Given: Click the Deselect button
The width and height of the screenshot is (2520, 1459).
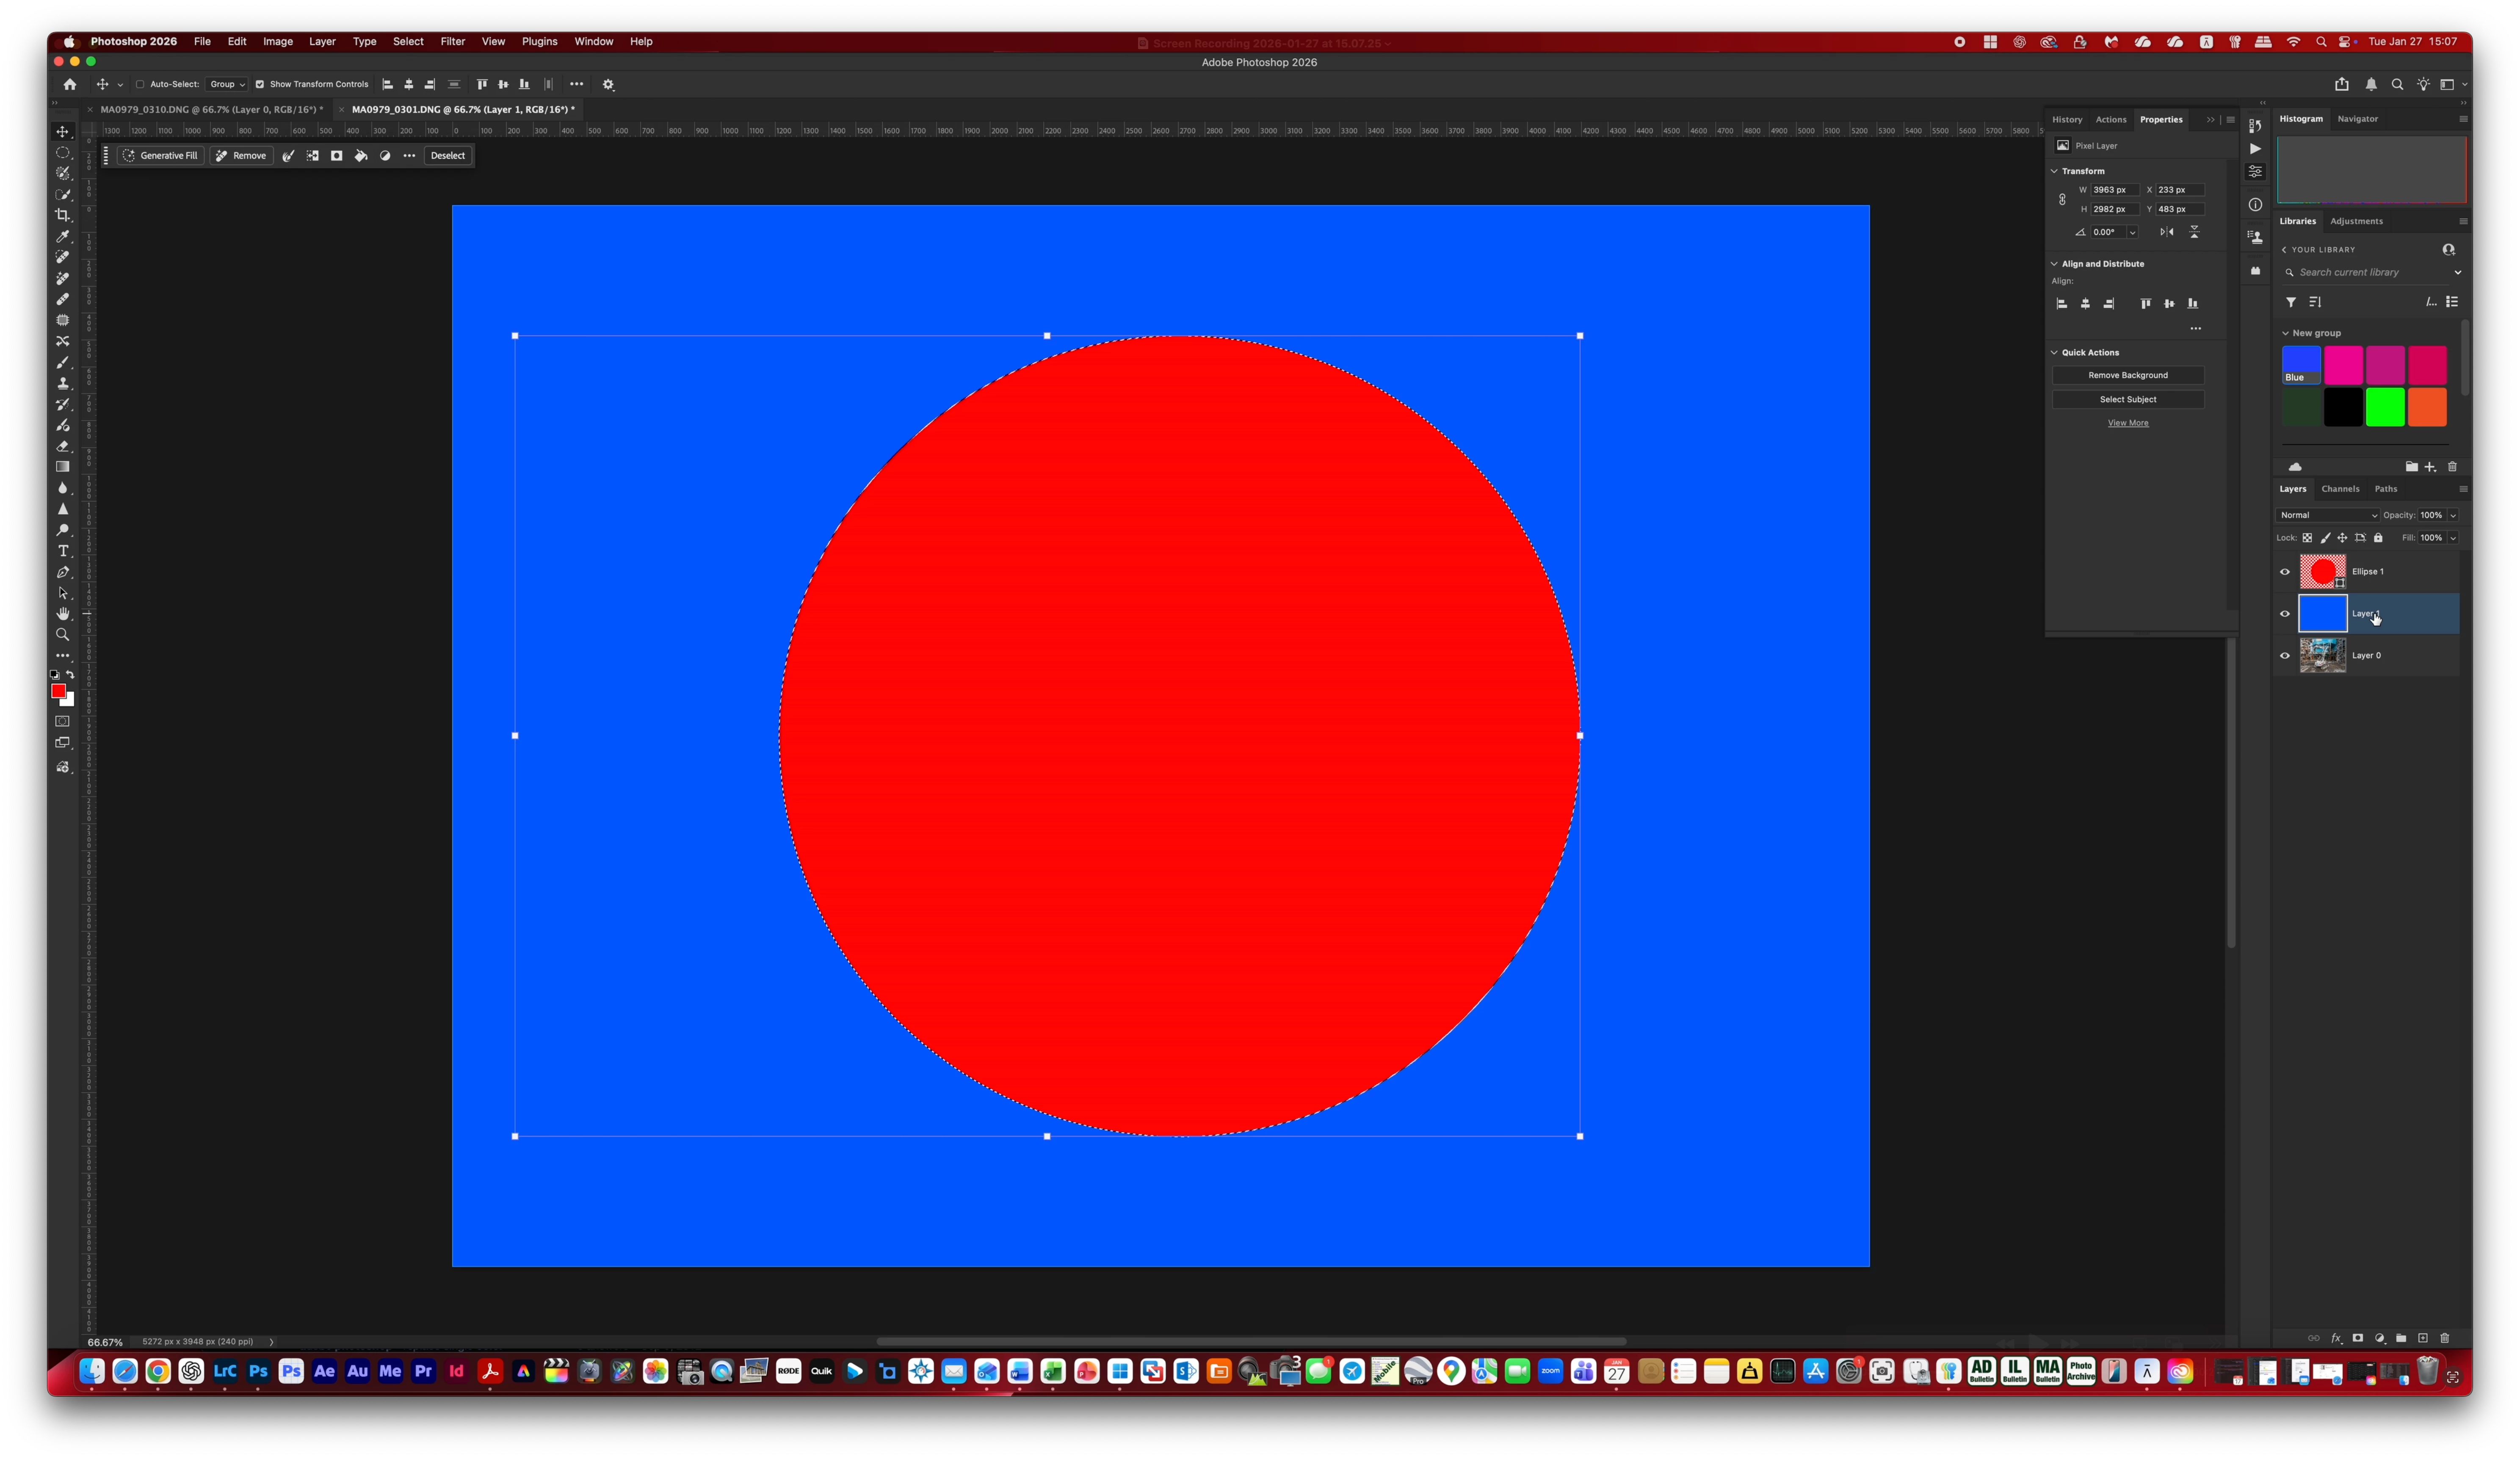Looking at the screenshot, I should pos(447,156).
